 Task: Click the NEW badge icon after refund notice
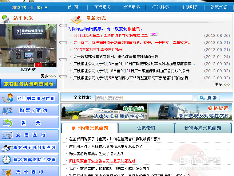point(153,34)
